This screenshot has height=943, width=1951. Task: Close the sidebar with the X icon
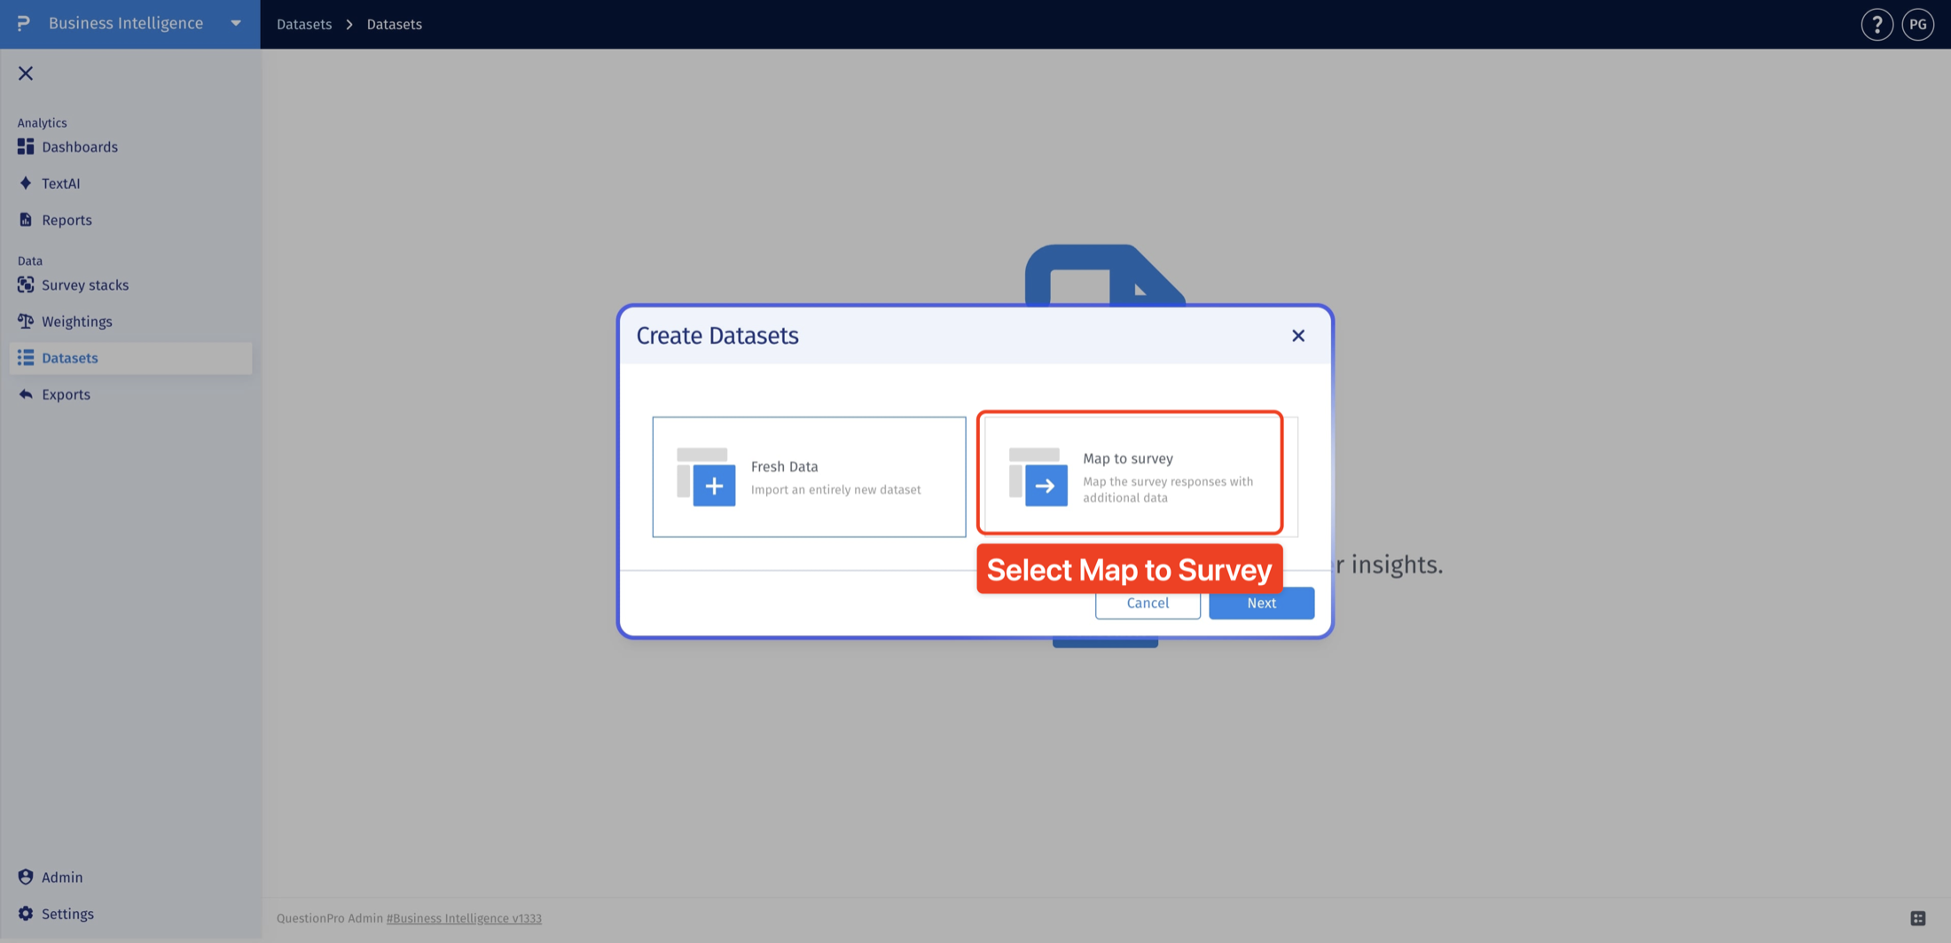pos(26,74)
